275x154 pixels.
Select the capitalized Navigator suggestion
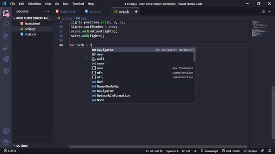(143, 91)
